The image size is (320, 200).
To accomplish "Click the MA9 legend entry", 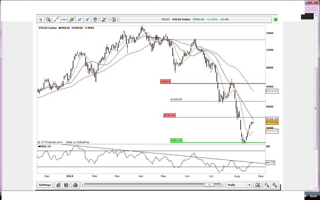I will pos(89,28).
